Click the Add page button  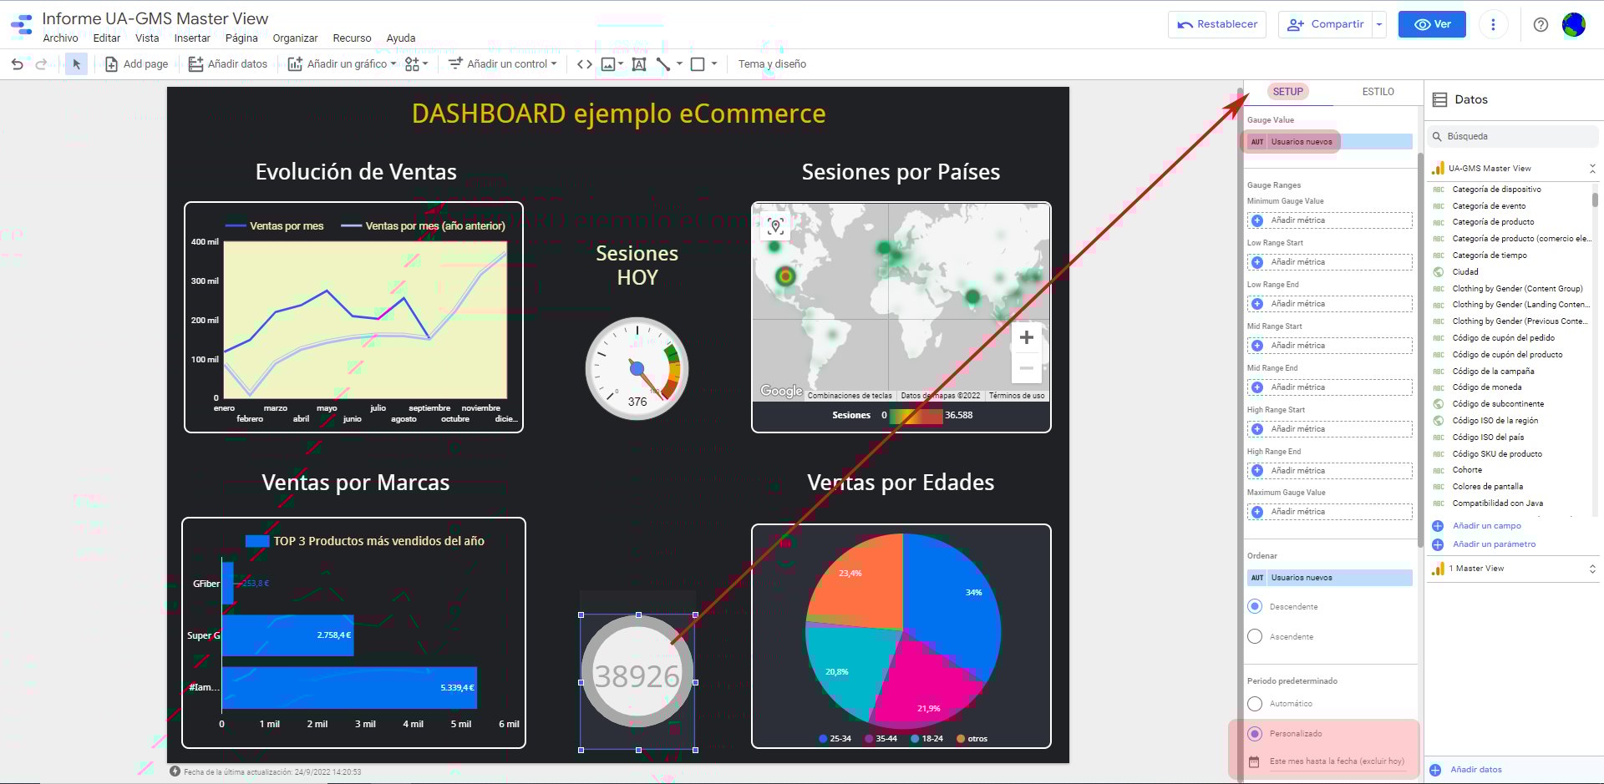click(x=136, y=64)
